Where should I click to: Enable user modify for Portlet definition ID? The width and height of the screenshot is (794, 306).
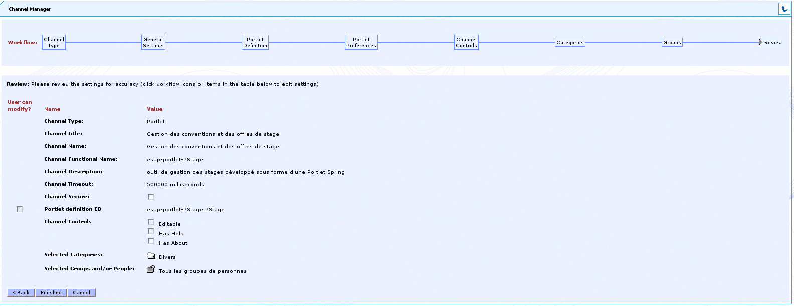20,209
